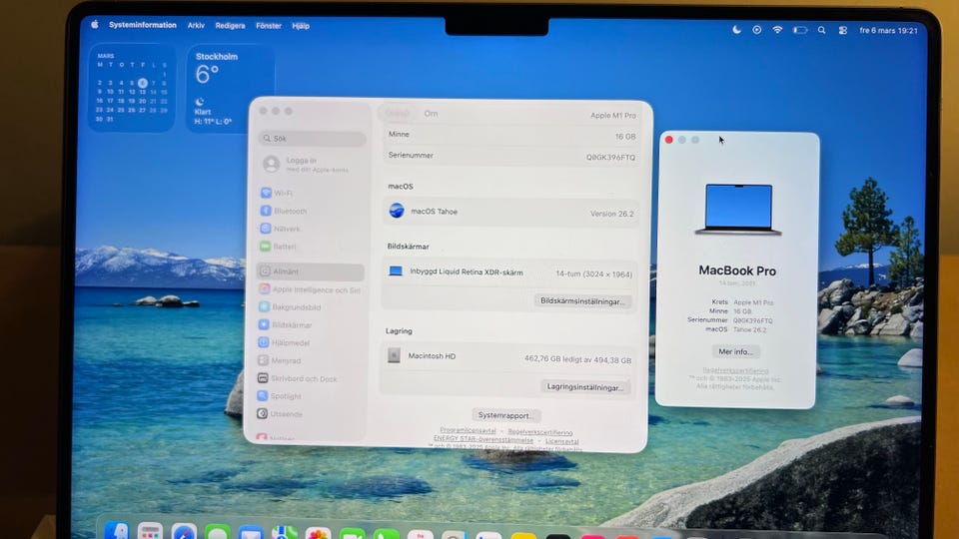
Task: Open the Licensavtal link
Action: [x=562, y=441]
